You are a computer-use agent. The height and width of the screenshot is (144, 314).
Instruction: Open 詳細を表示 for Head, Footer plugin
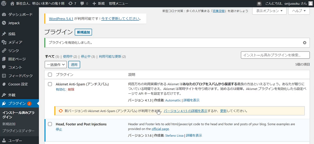click(194, 136)
